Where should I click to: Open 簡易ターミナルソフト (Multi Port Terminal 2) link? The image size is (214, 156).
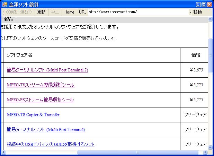click(x=47, y=70)
